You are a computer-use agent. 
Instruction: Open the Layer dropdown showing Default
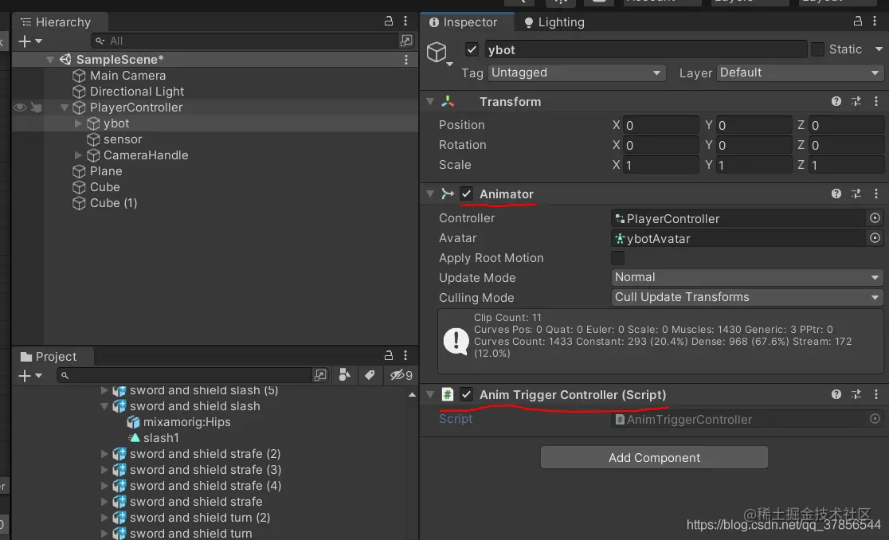point(800,72)
